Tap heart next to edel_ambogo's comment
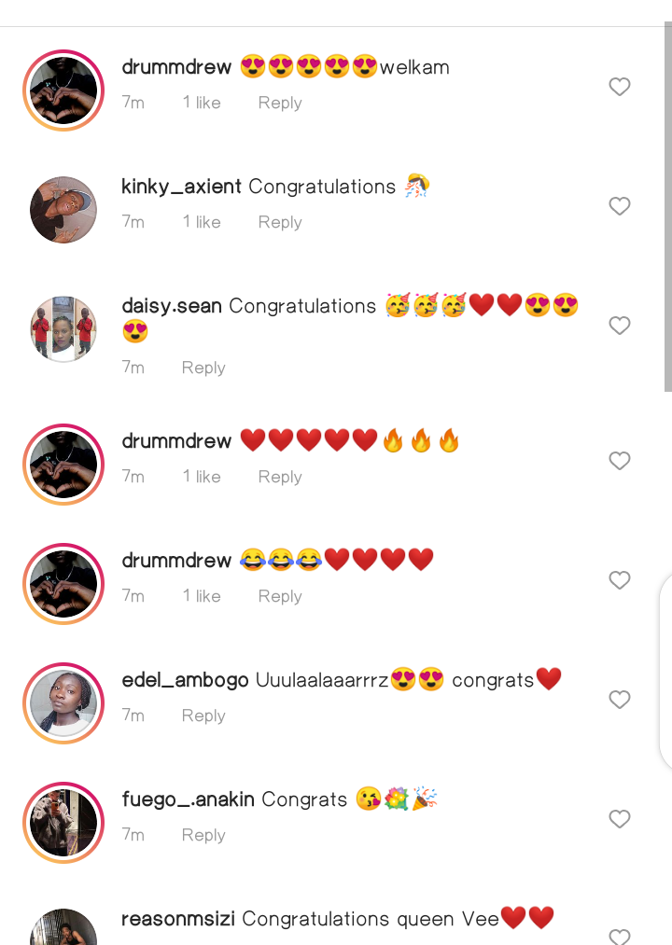The width and height of the screenshot is (672, 945). pos(620,699)
